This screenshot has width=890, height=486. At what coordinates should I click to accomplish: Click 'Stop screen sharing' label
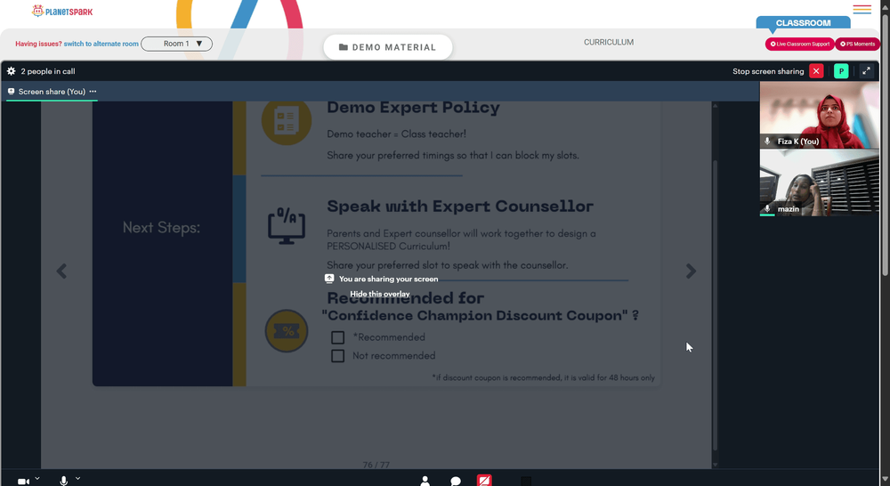[768, 71]
